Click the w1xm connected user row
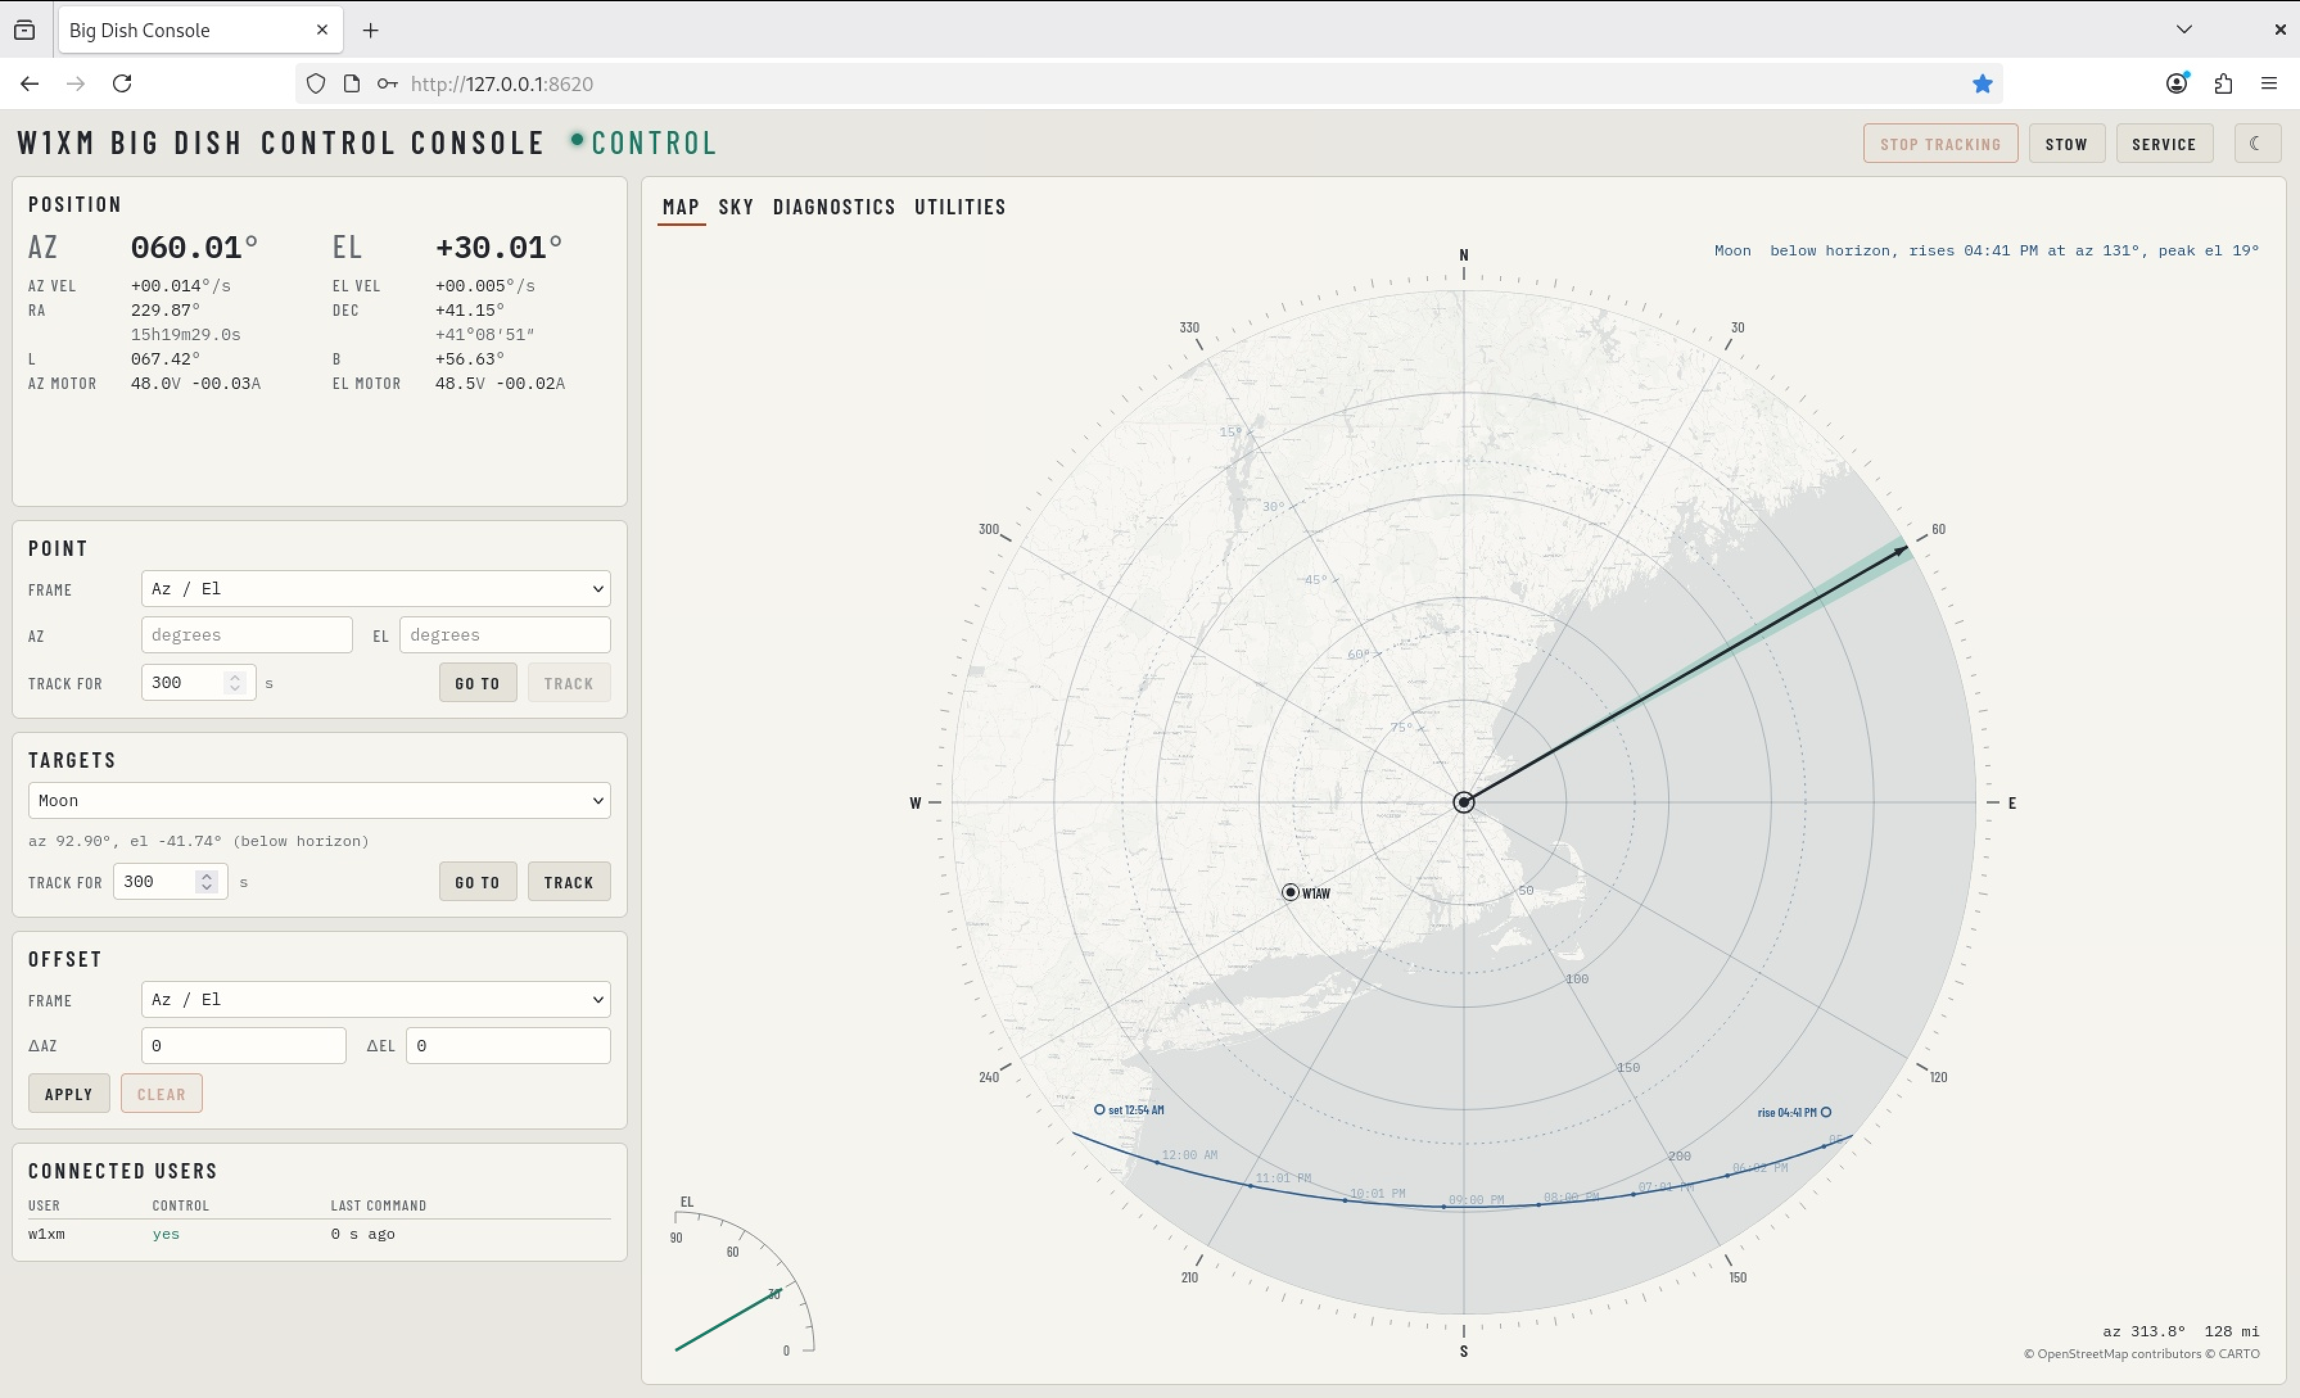Viewport: 2300px width, 1398px height. point(319,1234)
